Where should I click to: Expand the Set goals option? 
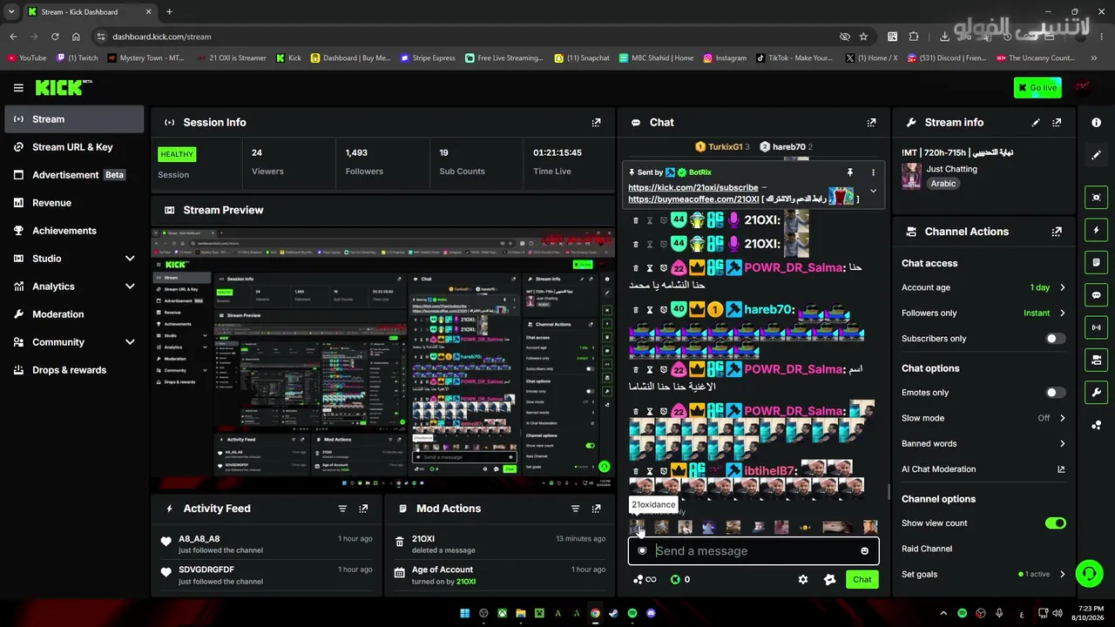coord(983,575)
